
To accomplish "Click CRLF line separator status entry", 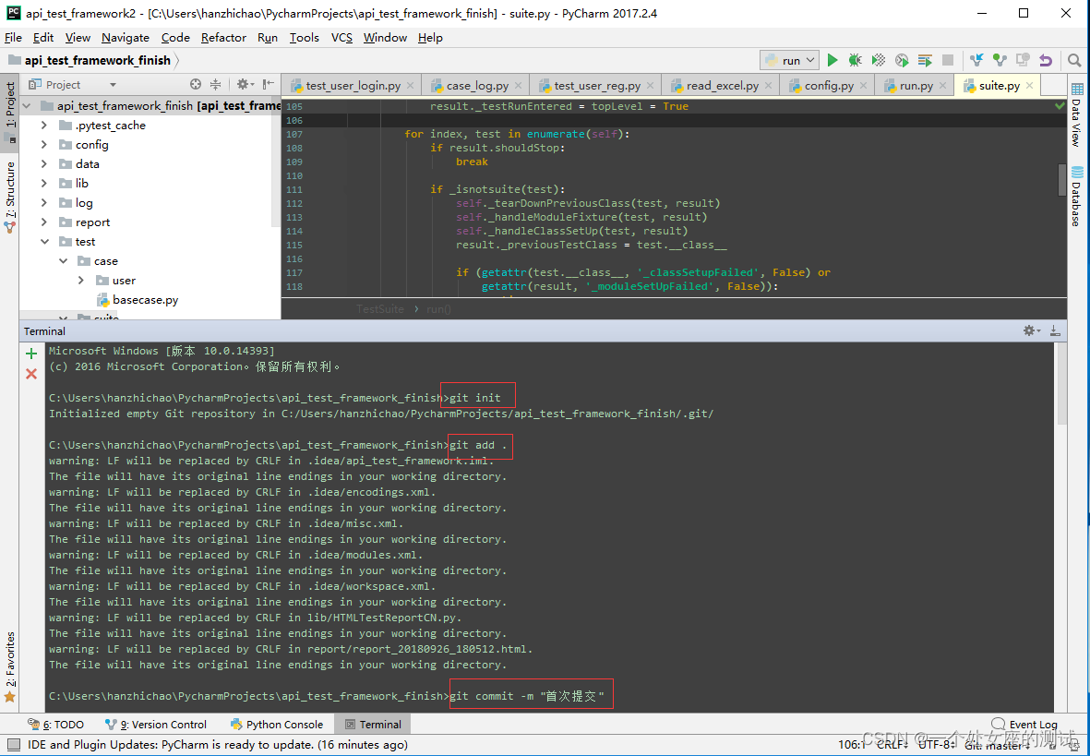I will [x=892, y=745].
